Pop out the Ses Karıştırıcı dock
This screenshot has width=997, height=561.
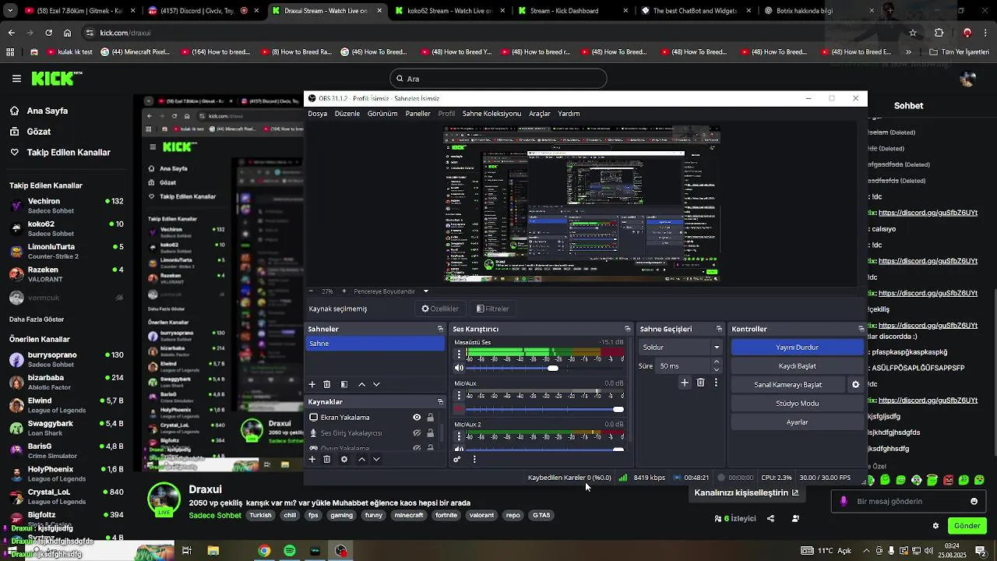coord(627,329)
